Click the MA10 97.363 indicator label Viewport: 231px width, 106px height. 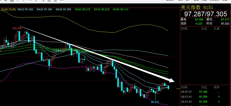coord(25,10)
